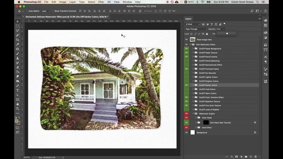Create a new layer icon
This screenshot has width=283, height=159.
click(x=251, y=157)
